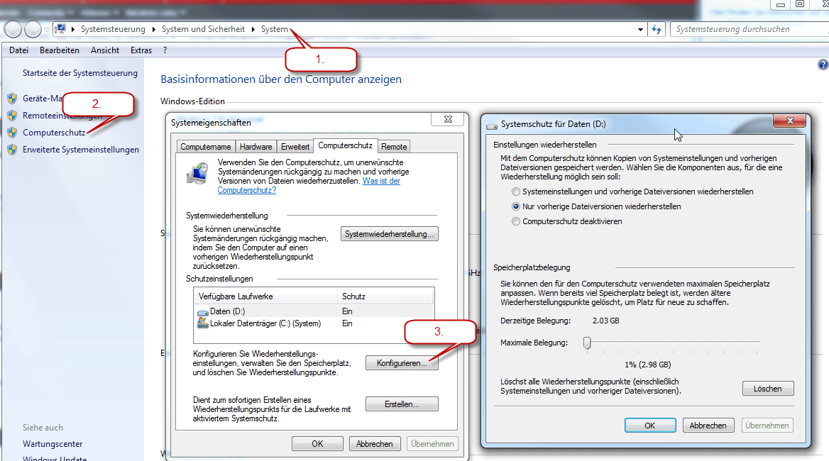
Task: Open the Extras menu
Action: point(141,50)
